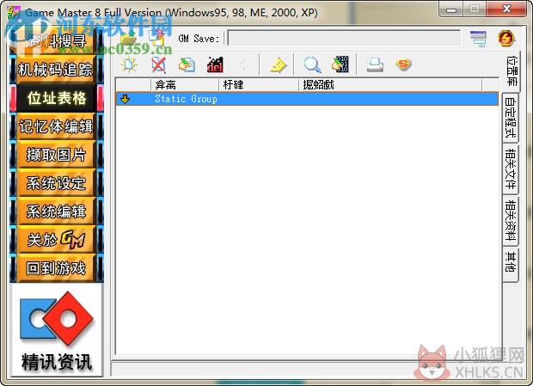Click the yellow down-arrow in Static Group row
This screenshot has width=533, height=386.
click(x=126, y=99)
